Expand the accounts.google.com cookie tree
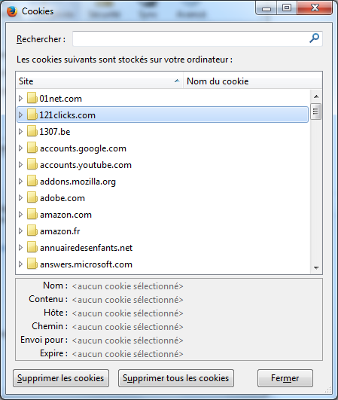The height and width of the screenshot is (400, 338). click(x=20, y=148)
